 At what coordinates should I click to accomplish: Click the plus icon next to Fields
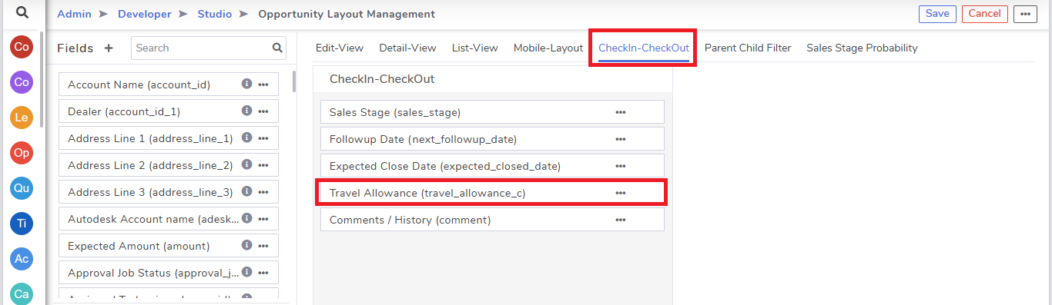[x=109, y=48]
